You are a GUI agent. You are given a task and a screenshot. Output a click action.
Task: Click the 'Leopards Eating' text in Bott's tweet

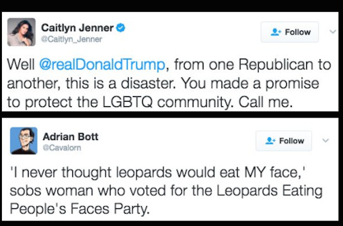(x=269, y=191)
